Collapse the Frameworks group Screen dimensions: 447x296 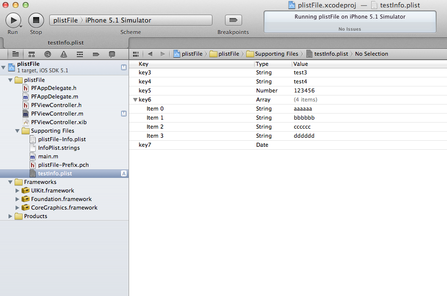click(x=10, y=182)
